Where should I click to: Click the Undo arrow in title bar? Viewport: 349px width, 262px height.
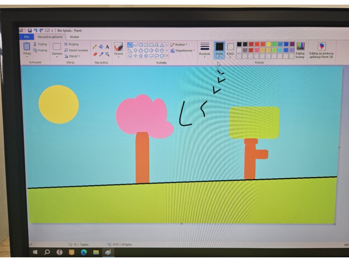tap(35, 31)
